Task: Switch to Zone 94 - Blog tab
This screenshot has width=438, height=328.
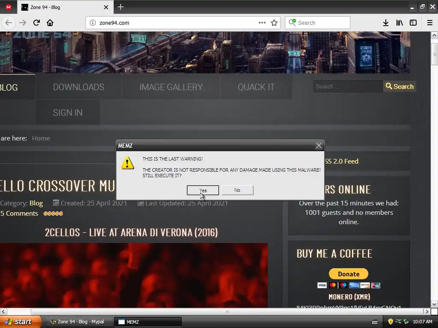Action: (x=65, y=7)
